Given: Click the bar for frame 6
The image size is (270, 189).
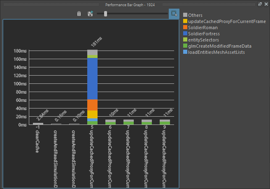Looking at the screenshot, I should tap(111, 122).
